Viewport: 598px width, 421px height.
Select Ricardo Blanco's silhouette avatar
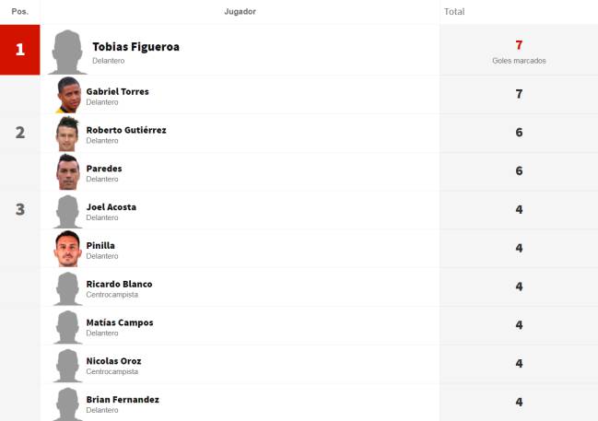(x=68, y=288)
